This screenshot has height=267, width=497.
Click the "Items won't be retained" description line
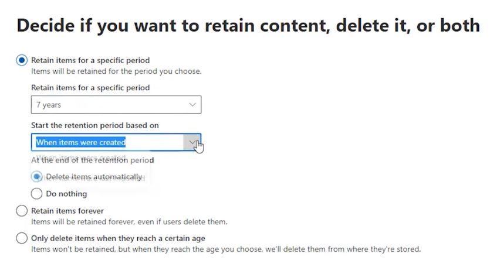[x=226, y=249]
